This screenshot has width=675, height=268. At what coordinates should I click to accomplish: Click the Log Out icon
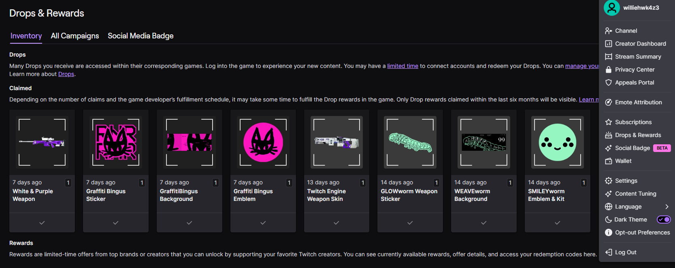[x=609, y=252]
